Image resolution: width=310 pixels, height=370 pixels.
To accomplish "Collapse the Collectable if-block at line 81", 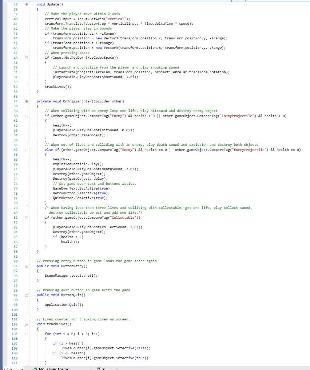I will [x=27, y=218].
